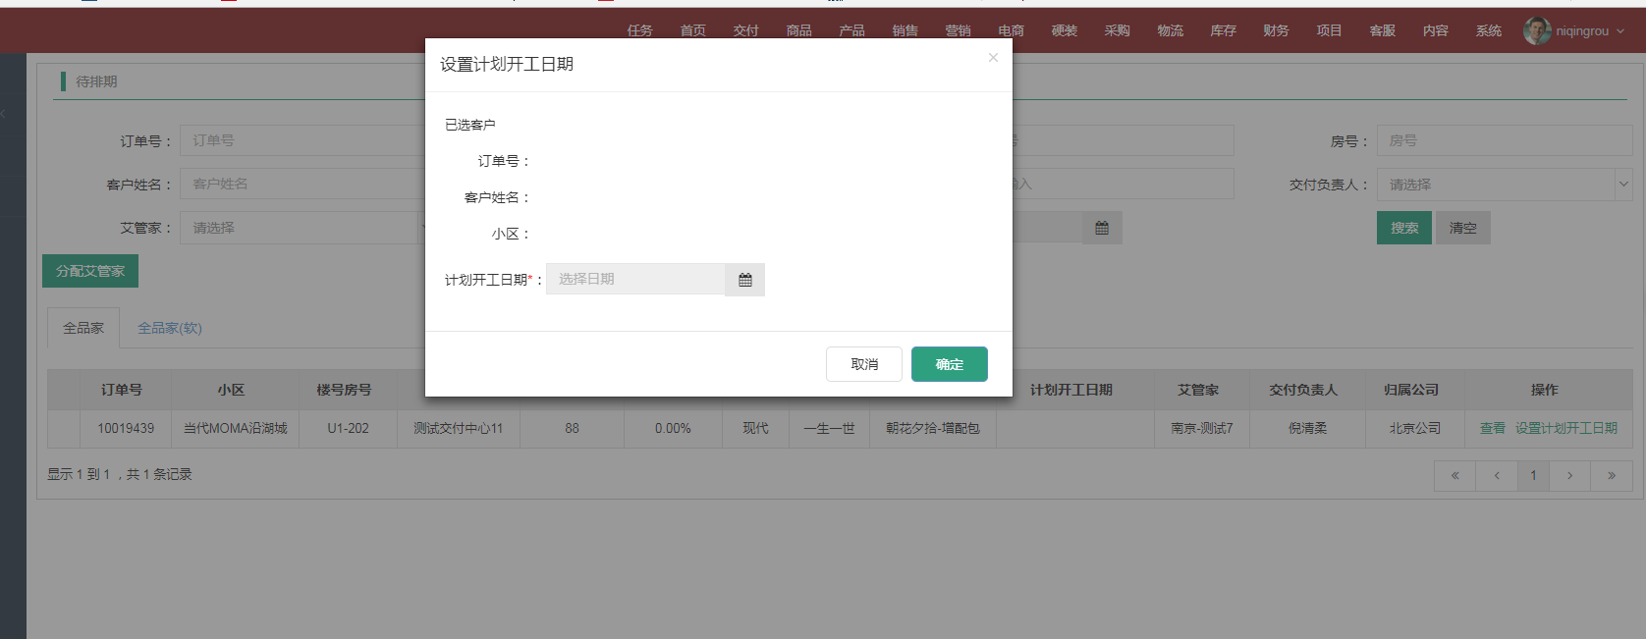Switch to the 全品家(软) tab
Screen dimensions: 1646x639
[170, 328]
